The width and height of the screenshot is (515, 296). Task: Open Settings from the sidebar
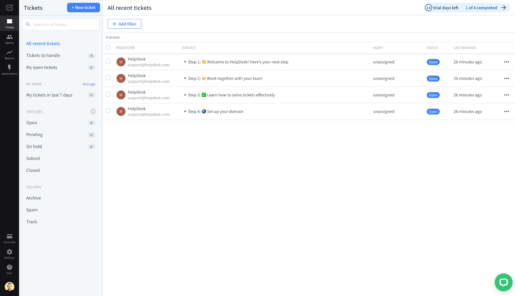(x=9, y=254)
